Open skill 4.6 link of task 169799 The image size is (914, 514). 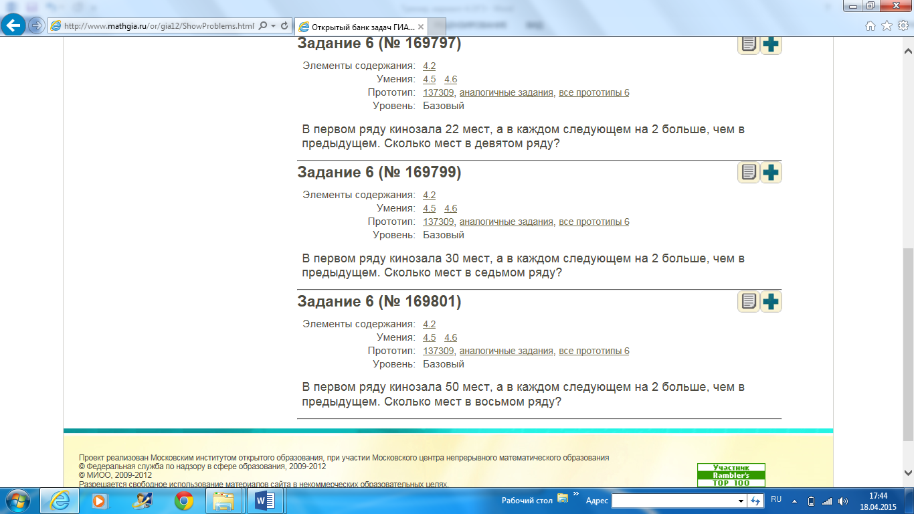[451, 208]
